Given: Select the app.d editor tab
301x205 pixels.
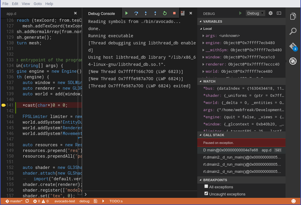Looking at the screenshot, I should click(x=11, y=13).
